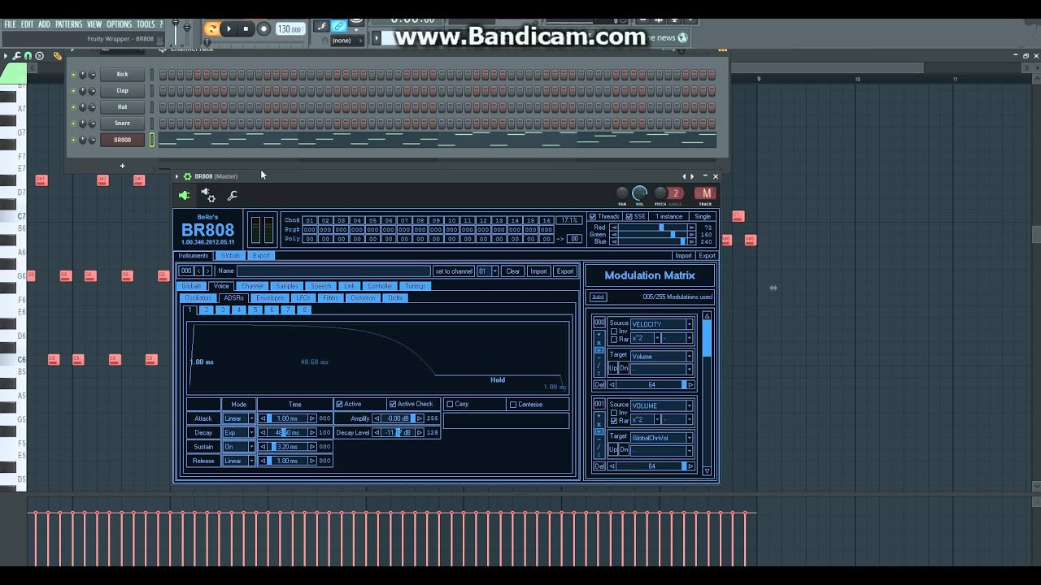Toggle pattern/song mode orange button
This screenshot has width=1041, height=585.
pos(211,29)
